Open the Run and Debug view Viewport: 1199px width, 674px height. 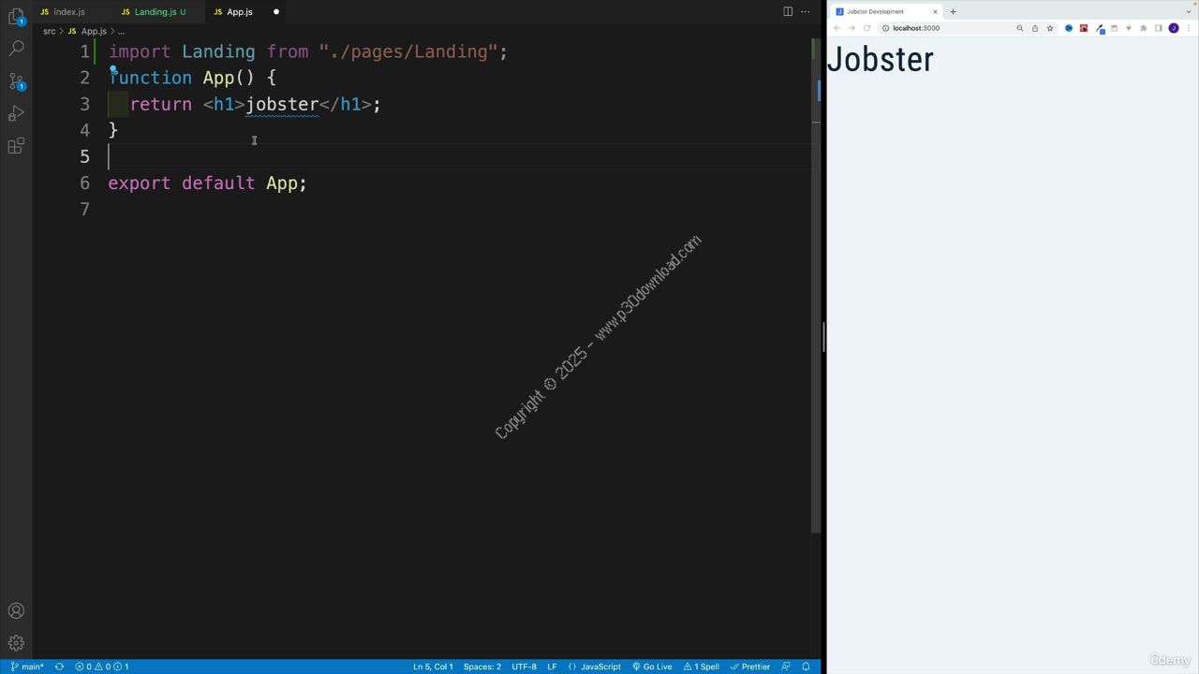(x=16, y=113)
